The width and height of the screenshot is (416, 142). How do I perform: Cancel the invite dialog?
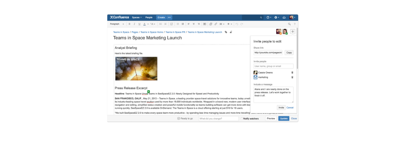[x=290, y=108]
